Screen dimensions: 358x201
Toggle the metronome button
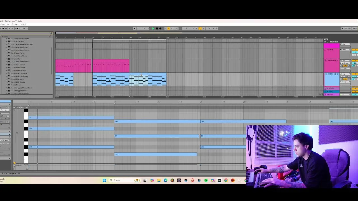(17, 28)
